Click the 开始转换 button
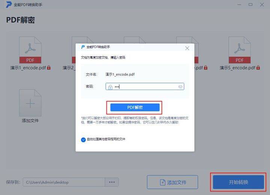Viewport: 270px width, 195px height. pyautogui.click(x=238, y=182)
